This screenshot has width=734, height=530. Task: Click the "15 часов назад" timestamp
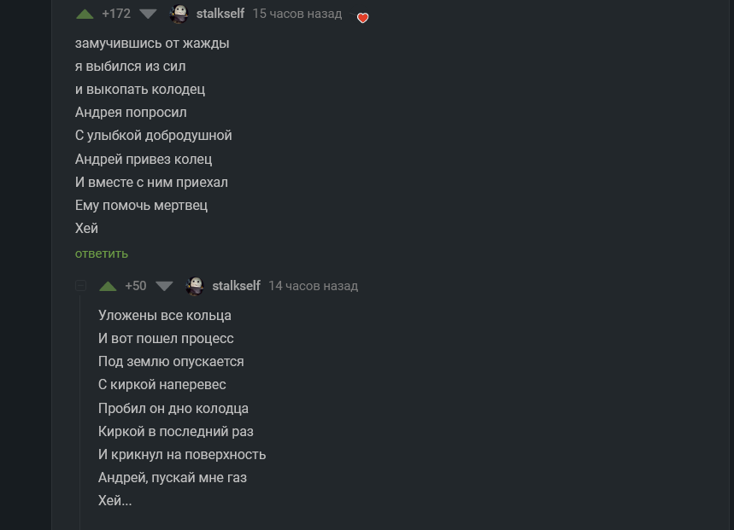[297, 14]
